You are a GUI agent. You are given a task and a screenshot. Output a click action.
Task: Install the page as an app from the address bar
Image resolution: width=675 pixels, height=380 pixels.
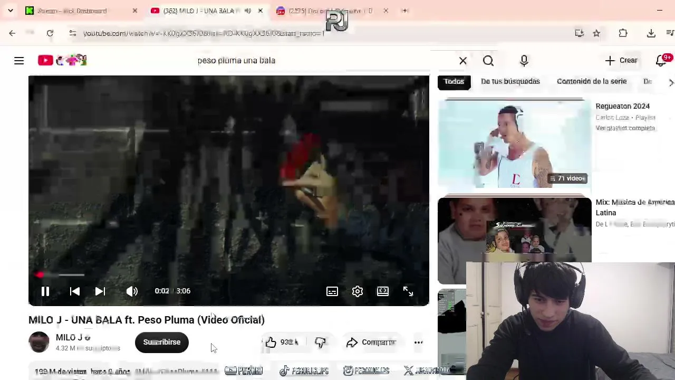pyautogui.click(x=580, y=33)
